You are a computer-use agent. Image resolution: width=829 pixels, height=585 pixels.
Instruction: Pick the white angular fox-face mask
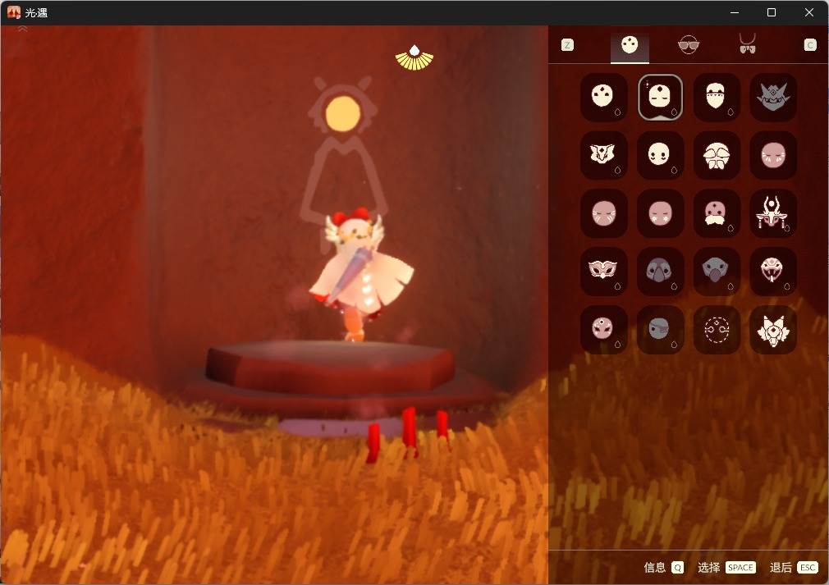[x=604, y=155]
